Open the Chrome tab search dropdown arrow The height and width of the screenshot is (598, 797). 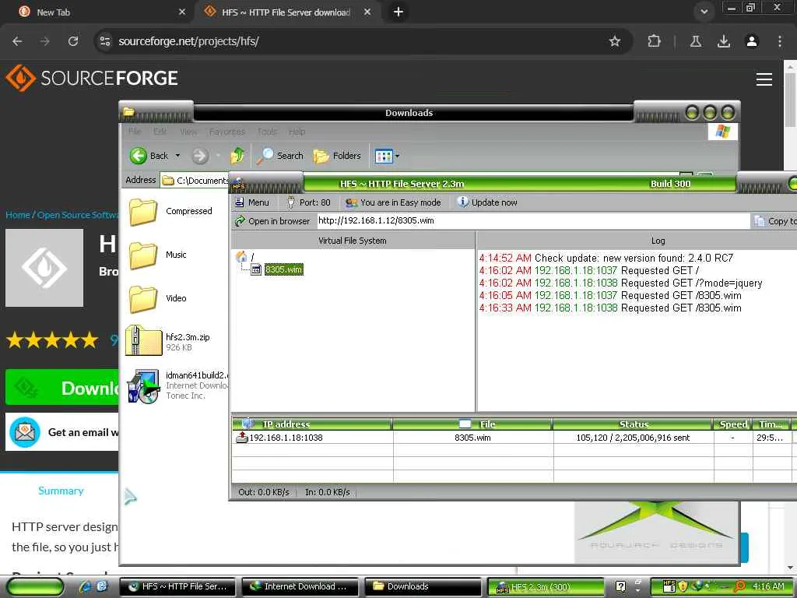pyautogui.click(x=704, y=12)
